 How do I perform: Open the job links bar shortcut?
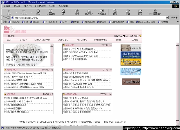point(25,22)
